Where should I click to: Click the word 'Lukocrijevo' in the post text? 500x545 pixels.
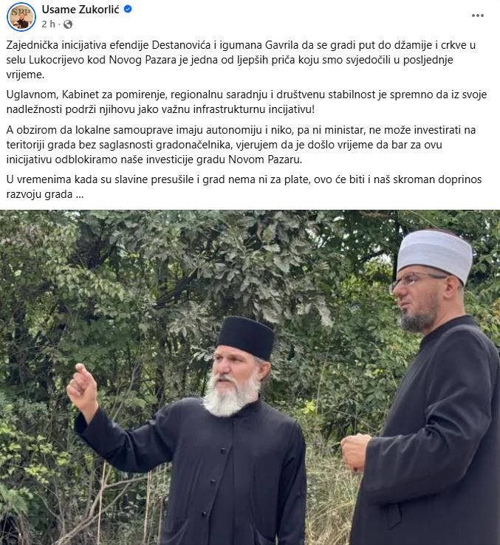(56, 60)
